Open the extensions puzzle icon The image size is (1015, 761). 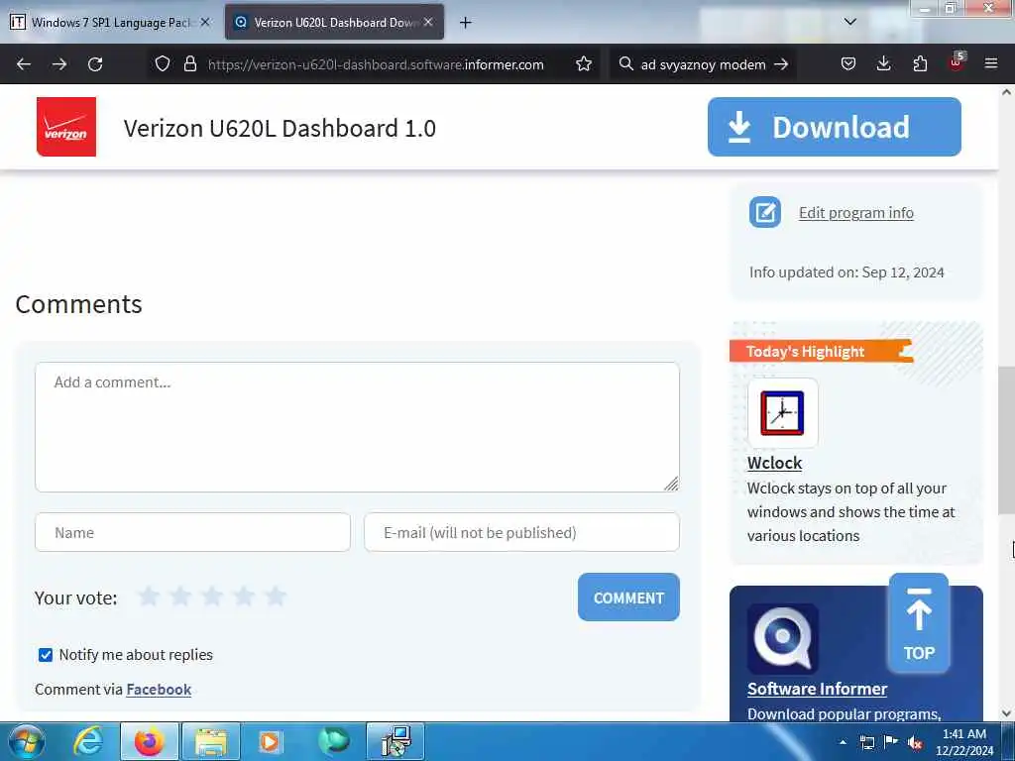click(920, 64)
